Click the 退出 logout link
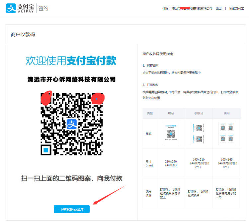The height and width of the screenshot is (223, 249). click(x=218, y=8)
